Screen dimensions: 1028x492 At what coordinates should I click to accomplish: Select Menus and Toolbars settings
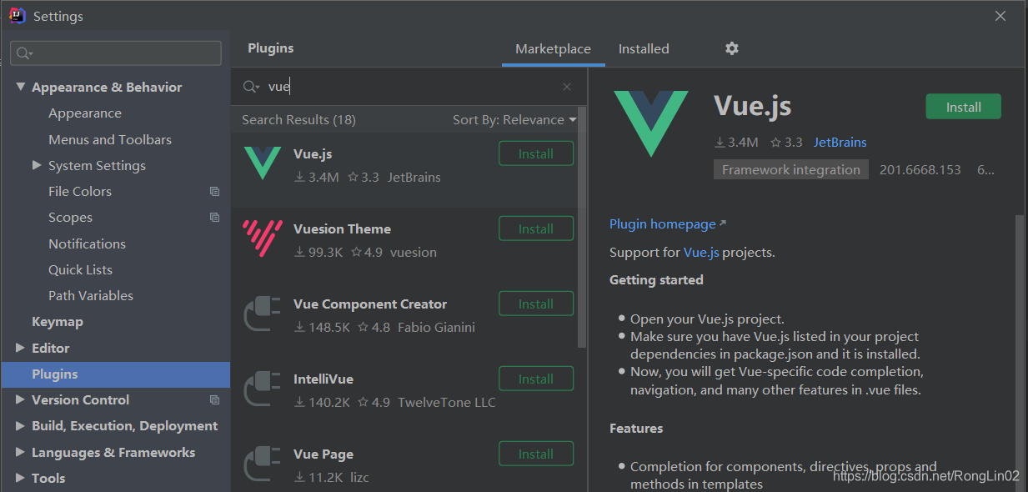click(110, 139)
